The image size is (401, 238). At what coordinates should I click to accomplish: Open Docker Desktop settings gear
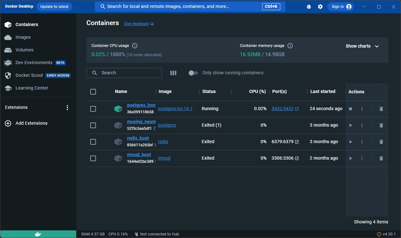coord(320,7)
